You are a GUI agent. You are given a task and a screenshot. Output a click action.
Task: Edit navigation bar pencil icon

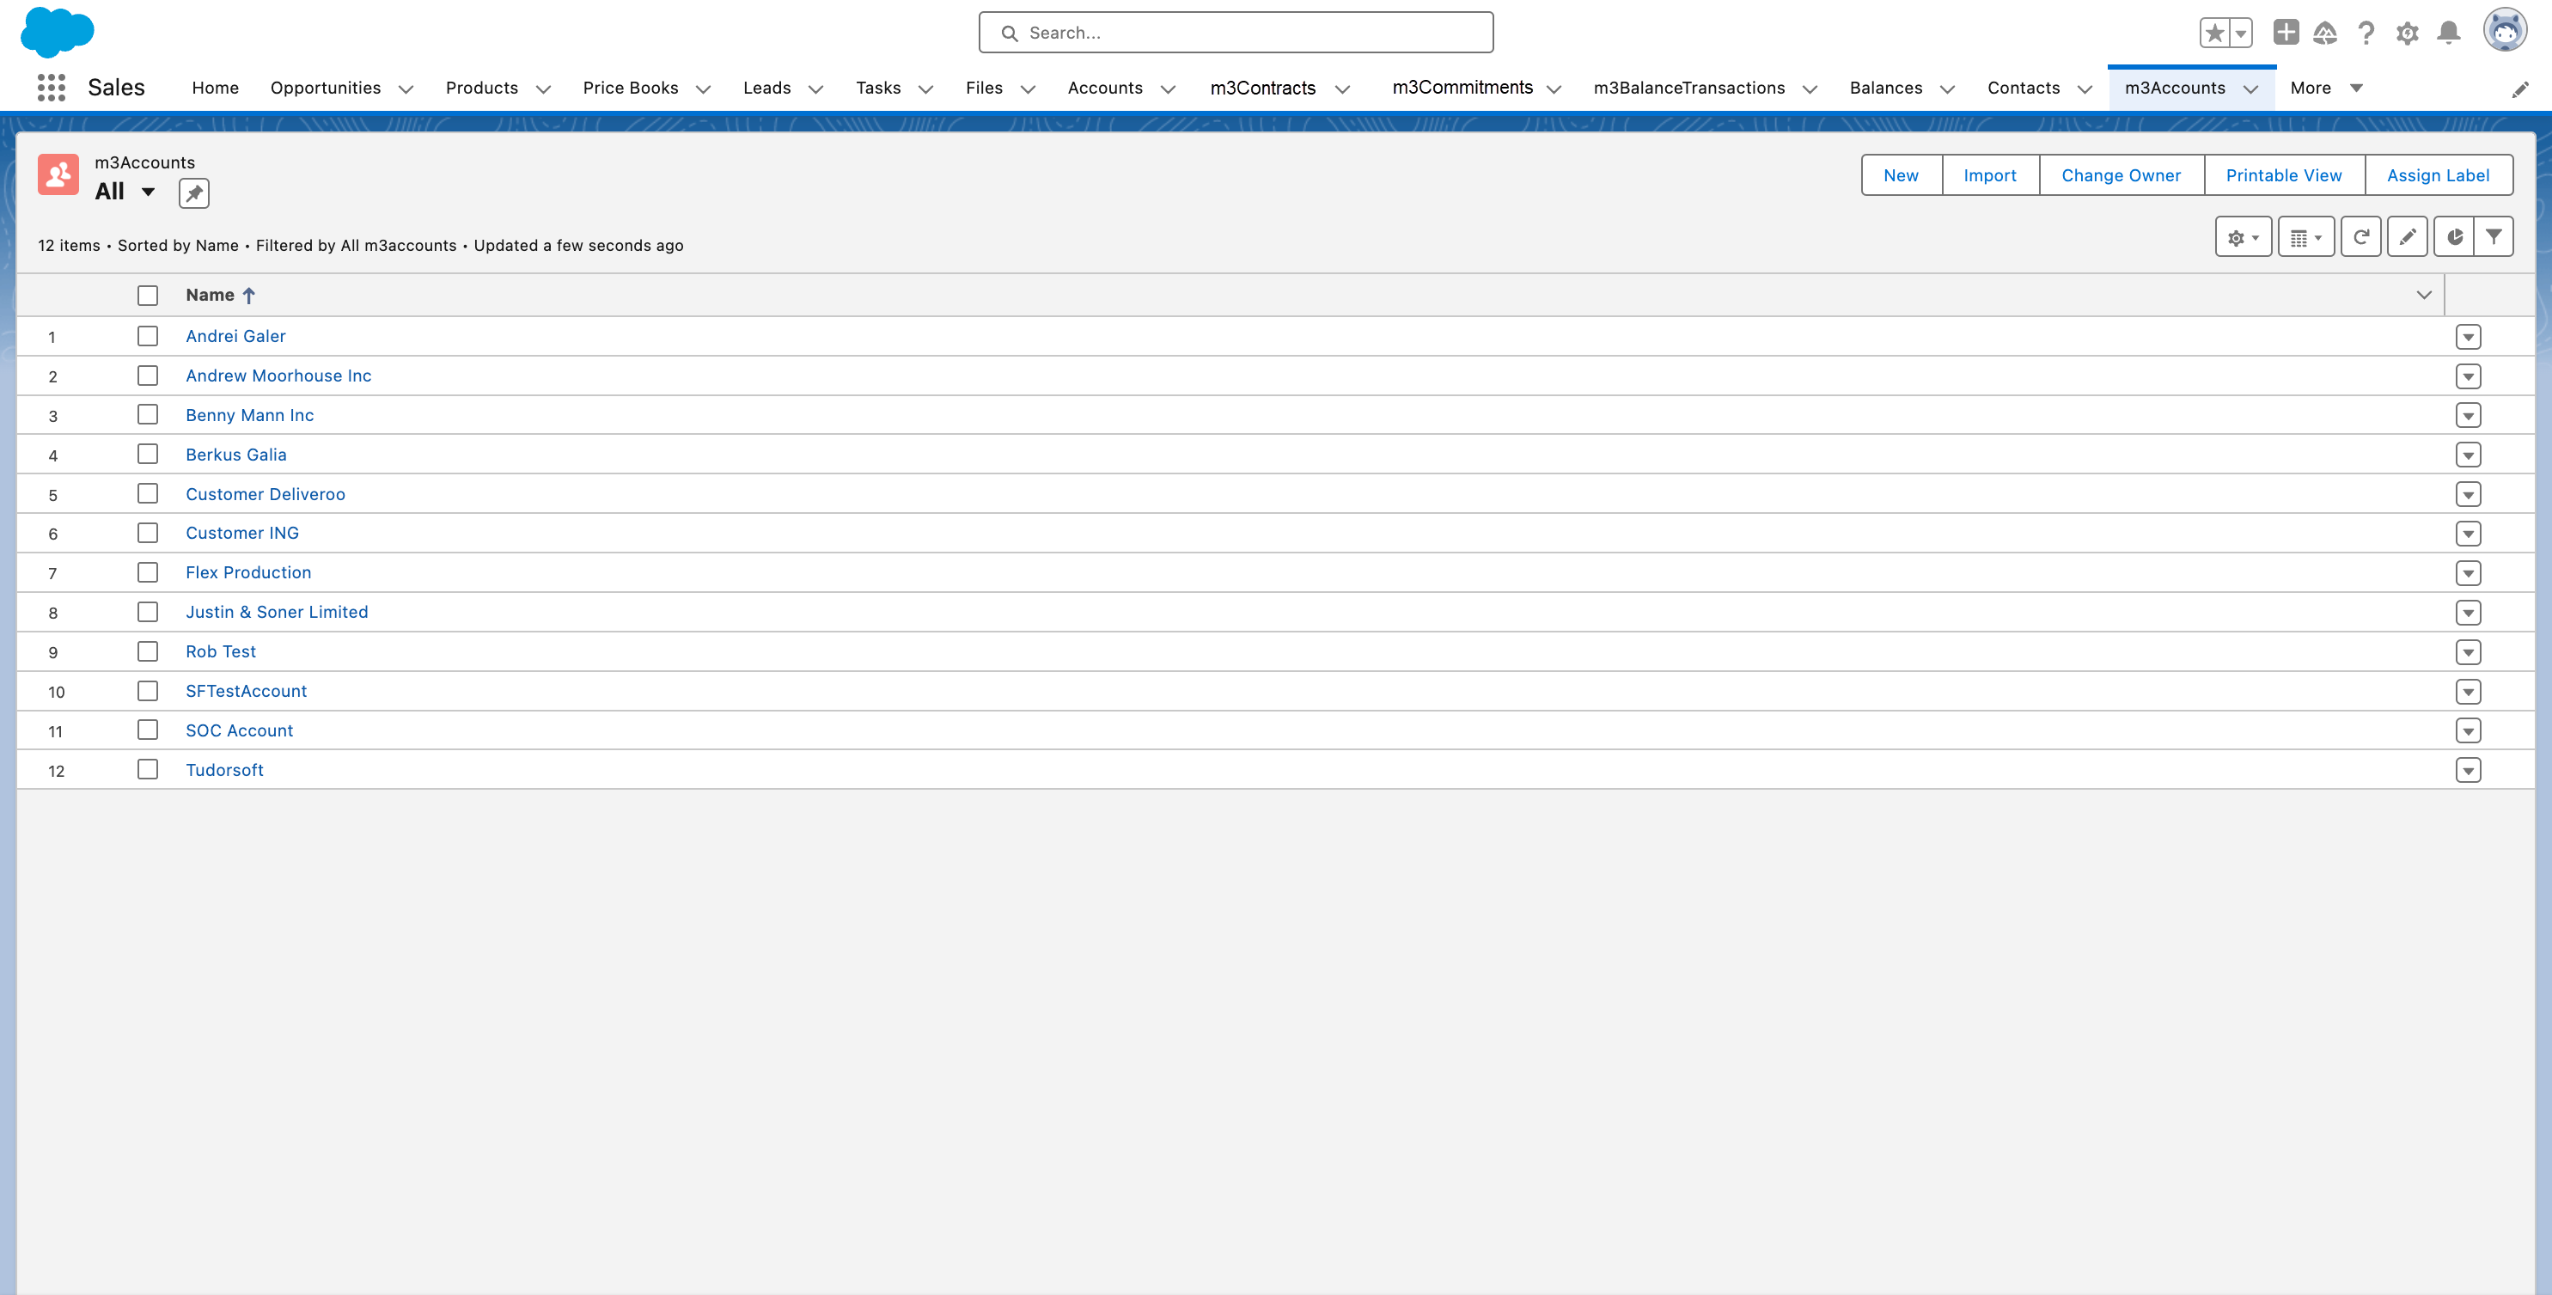pos(2520,89)
